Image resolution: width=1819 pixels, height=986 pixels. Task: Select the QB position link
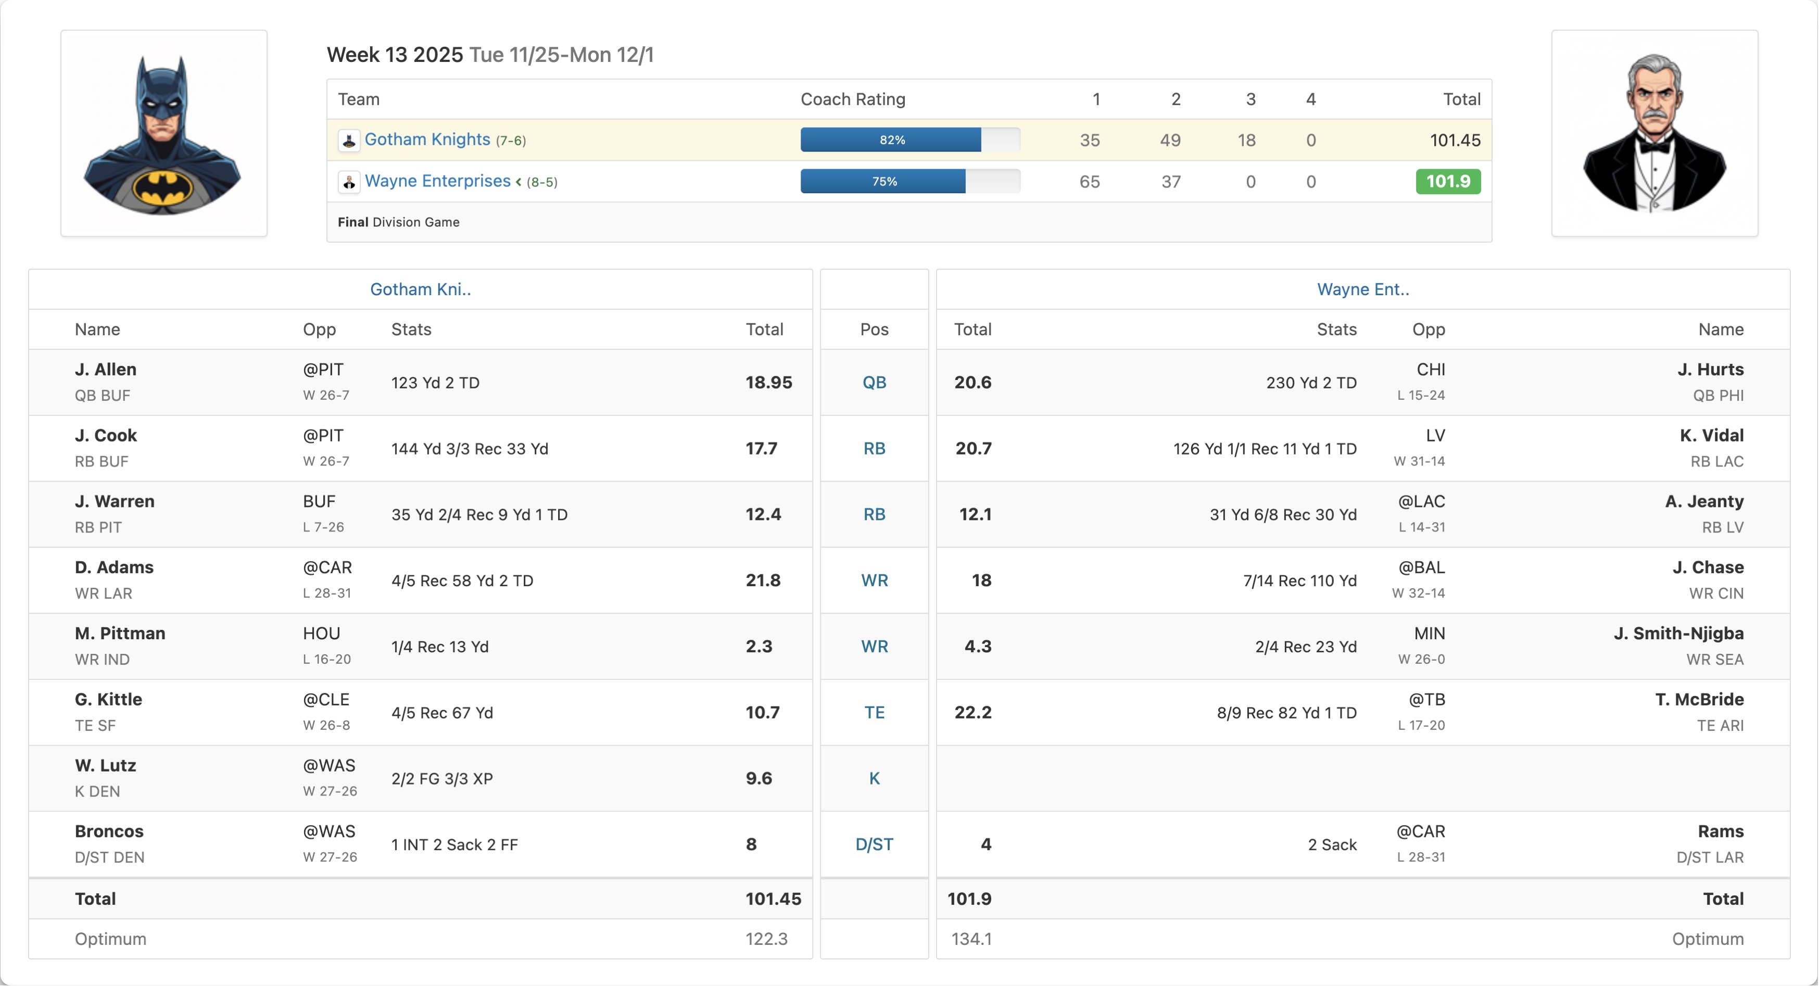(874, 382)
